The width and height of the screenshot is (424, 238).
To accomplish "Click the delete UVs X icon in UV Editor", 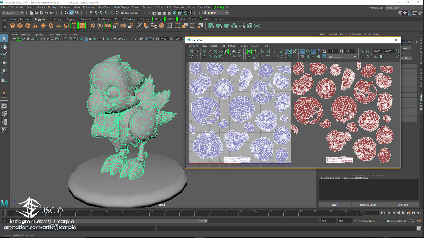I will [215, 51].
